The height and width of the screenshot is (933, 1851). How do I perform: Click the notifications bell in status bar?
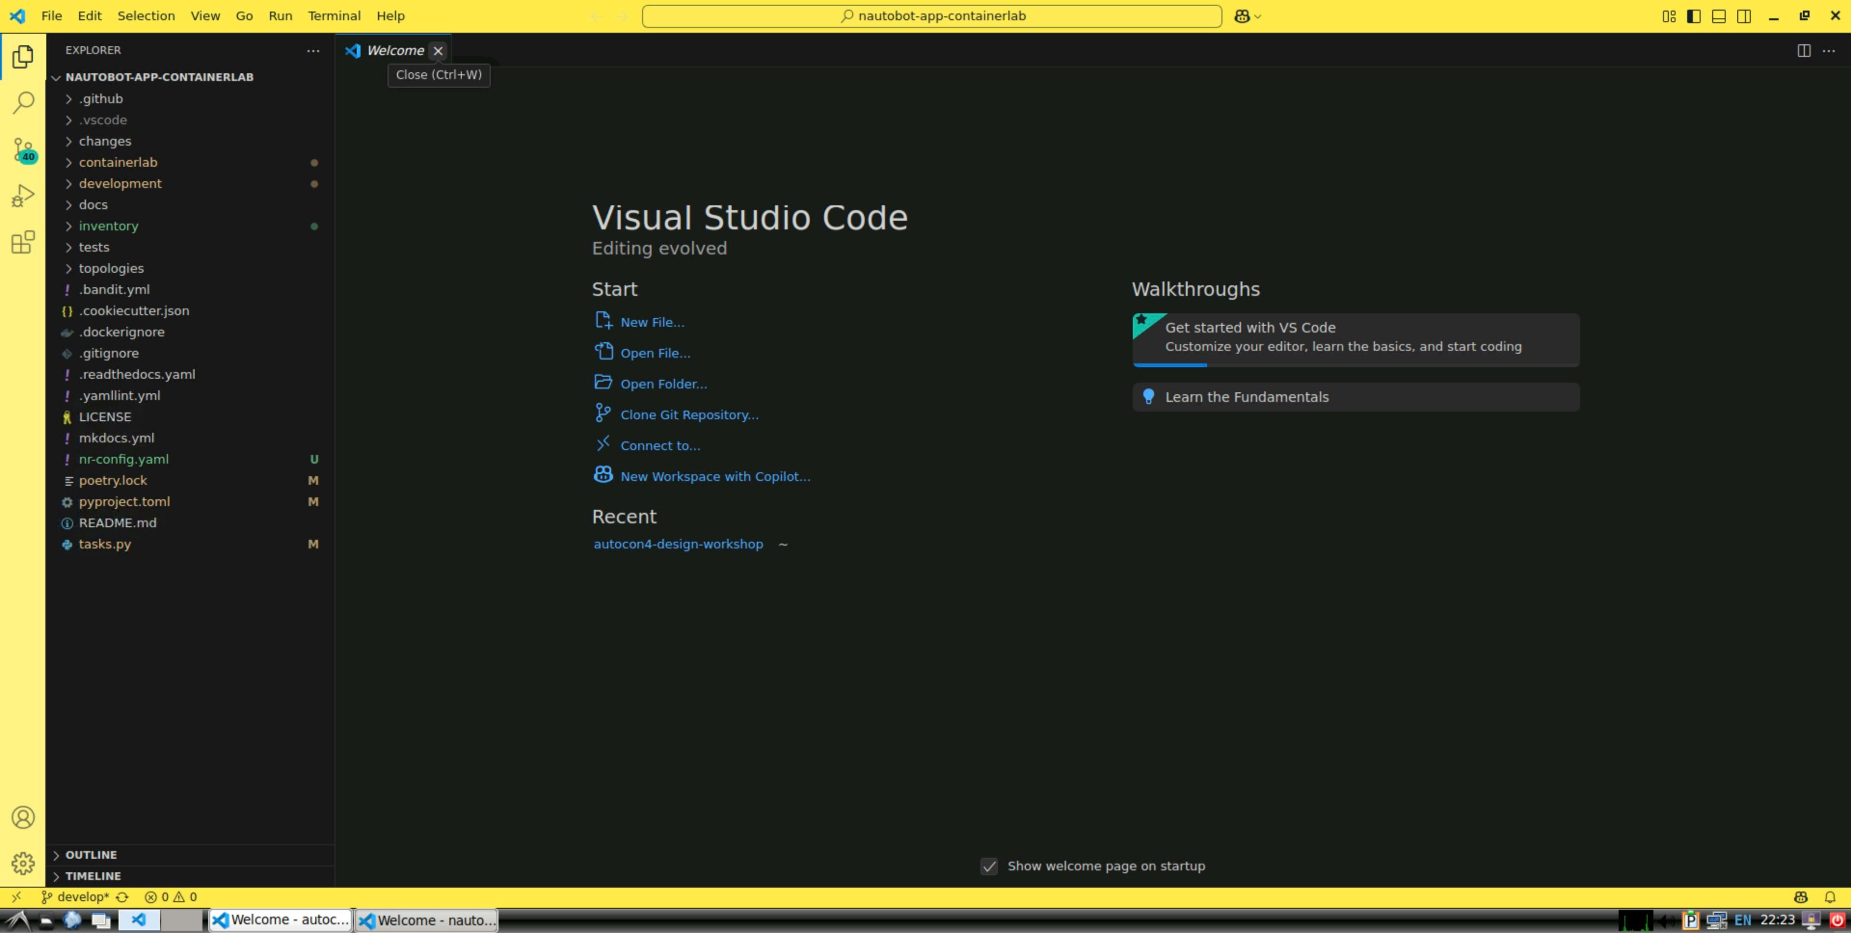click(x=1829, y=897)
